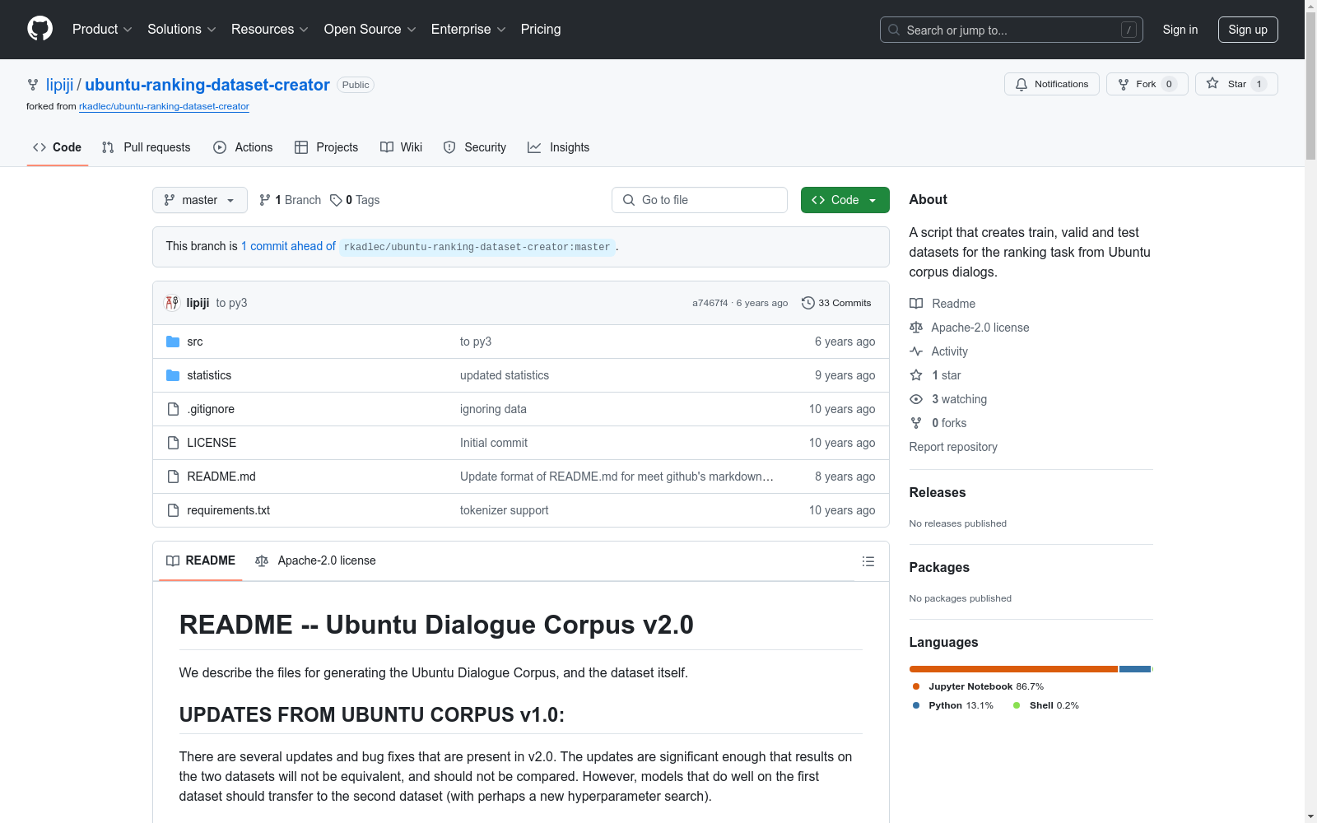Click the .gitignore file icon

(x=173, y=409)
